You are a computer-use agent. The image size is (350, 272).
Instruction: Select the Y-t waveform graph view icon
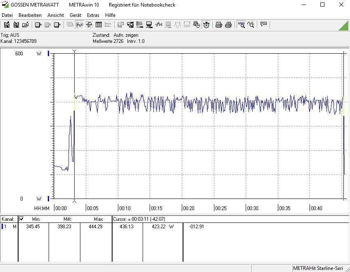tap(80, 25)
